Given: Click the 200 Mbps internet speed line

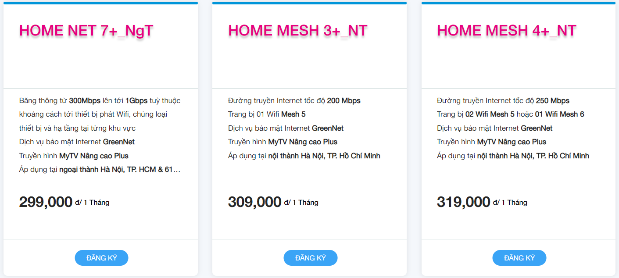Looking at the screenshot, I should coord(294,101).
